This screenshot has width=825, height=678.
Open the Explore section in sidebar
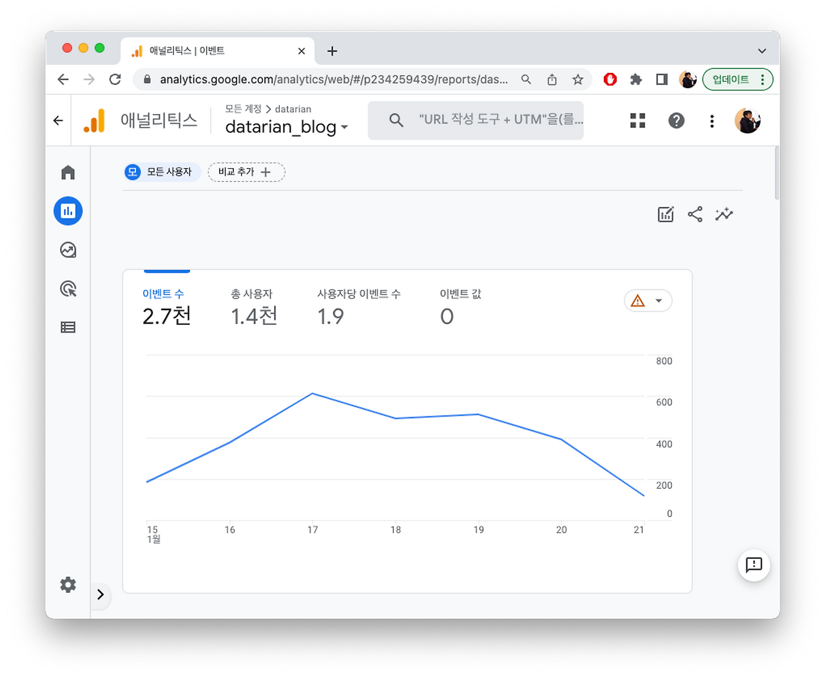[x=68, y=250]
